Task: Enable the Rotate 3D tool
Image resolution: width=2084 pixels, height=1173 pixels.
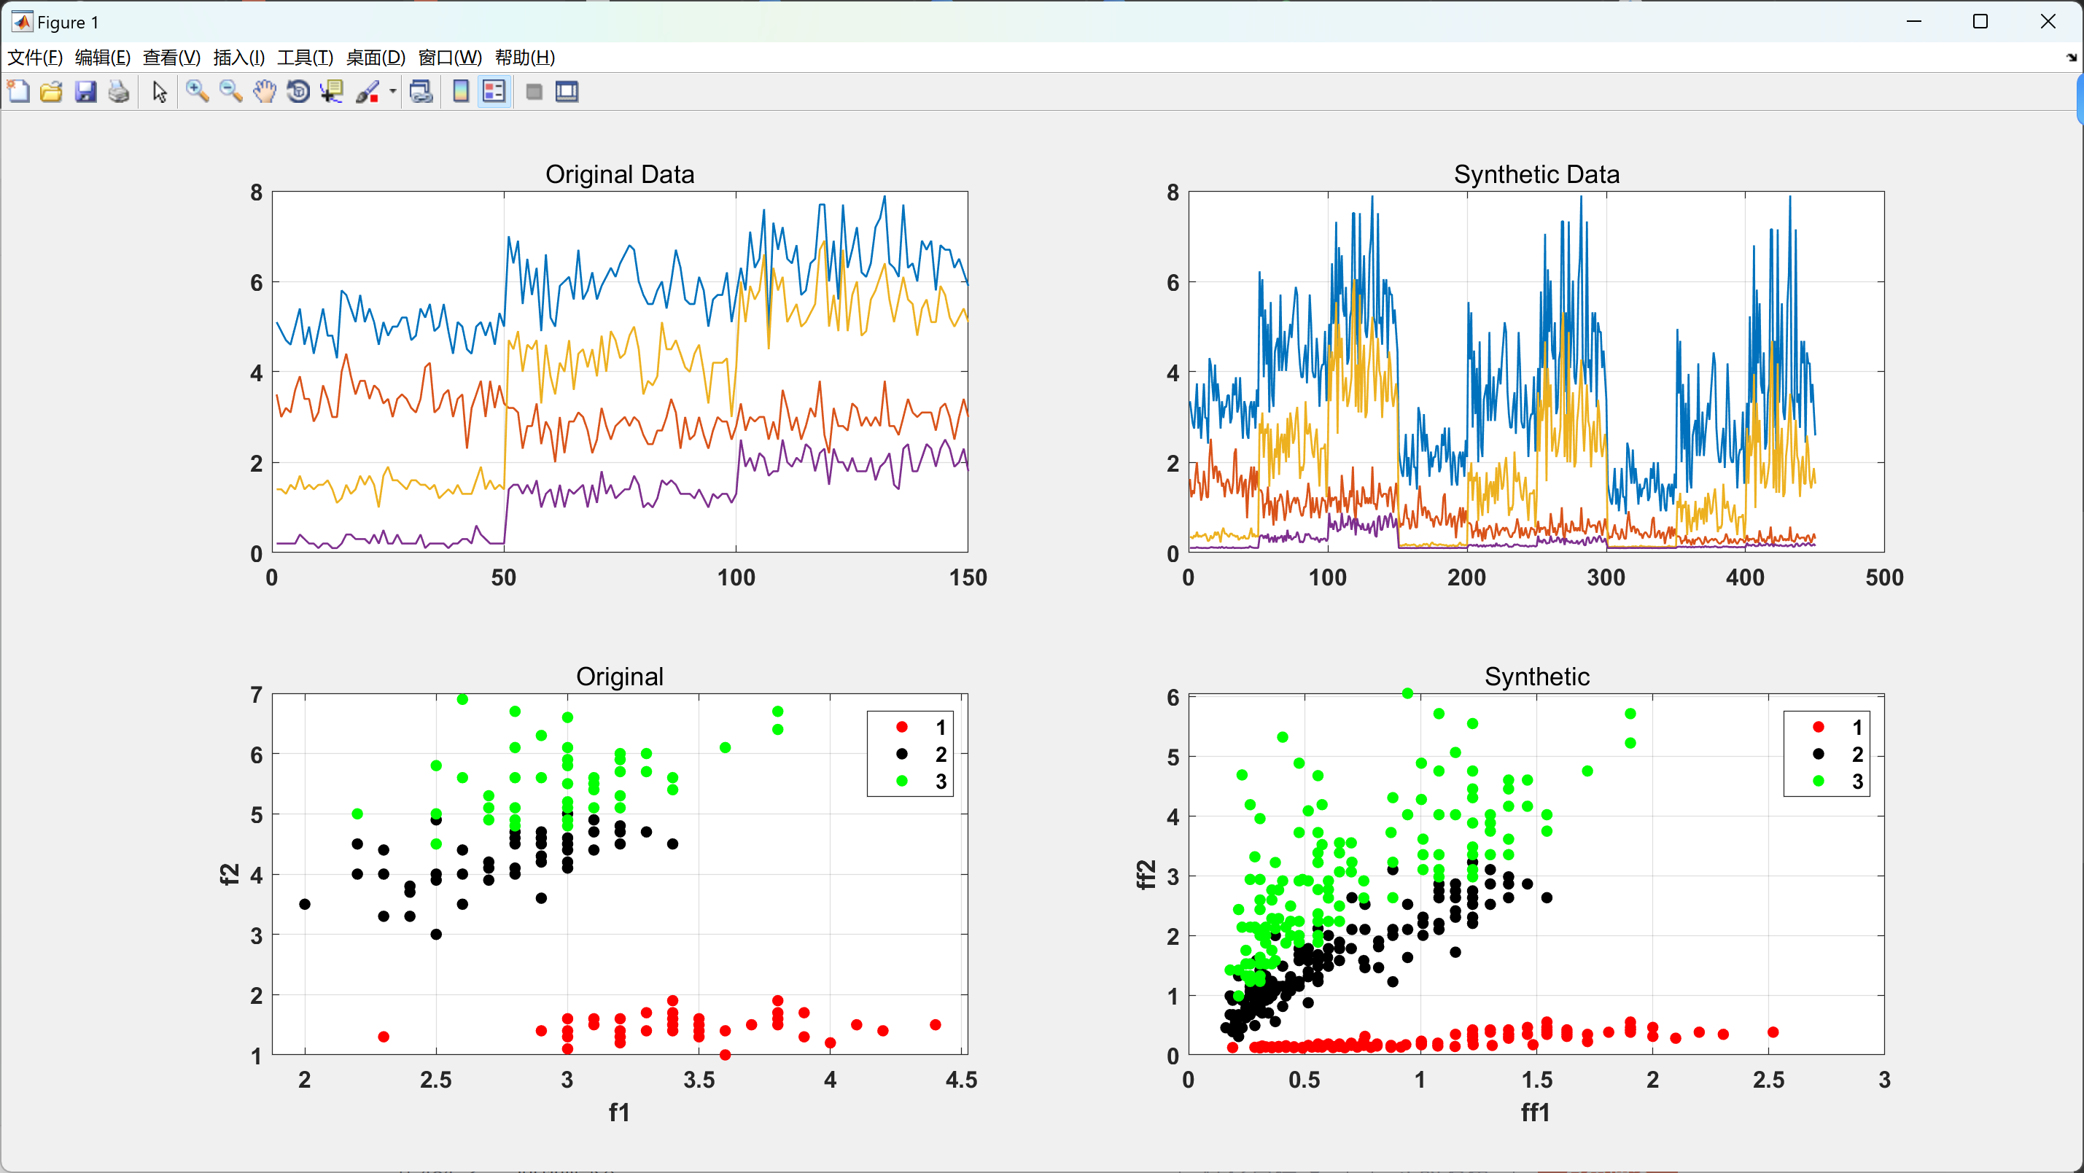Action: 298,91
